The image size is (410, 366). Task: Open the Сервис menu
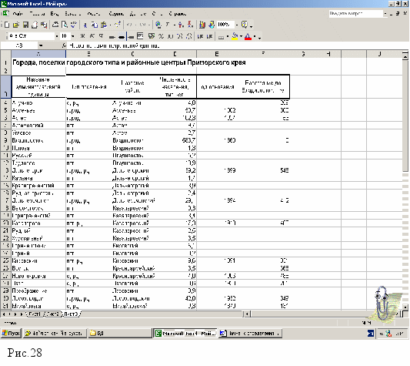coord(116,14)
